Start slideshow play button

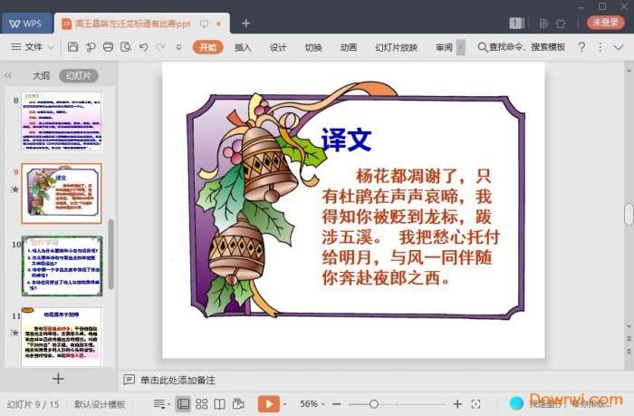269,404
